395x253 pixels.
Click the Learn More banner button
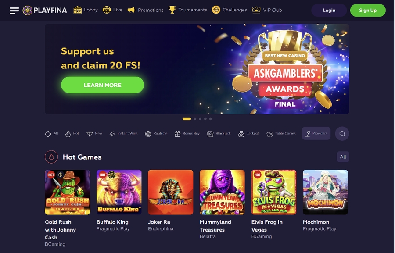(x=103, y=85)
